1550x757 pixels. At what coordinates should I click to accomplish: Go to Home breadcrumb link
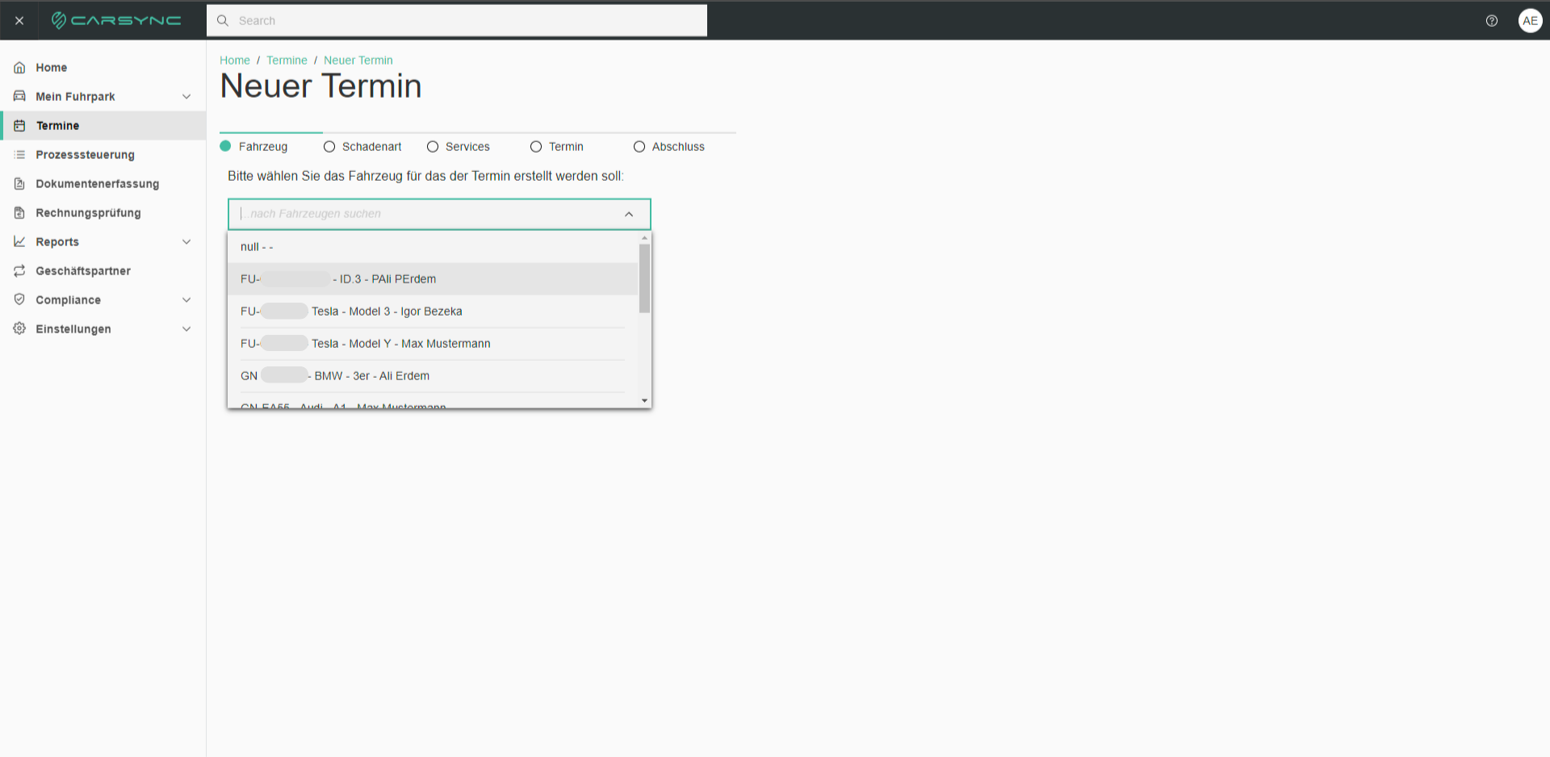[235, 61]
